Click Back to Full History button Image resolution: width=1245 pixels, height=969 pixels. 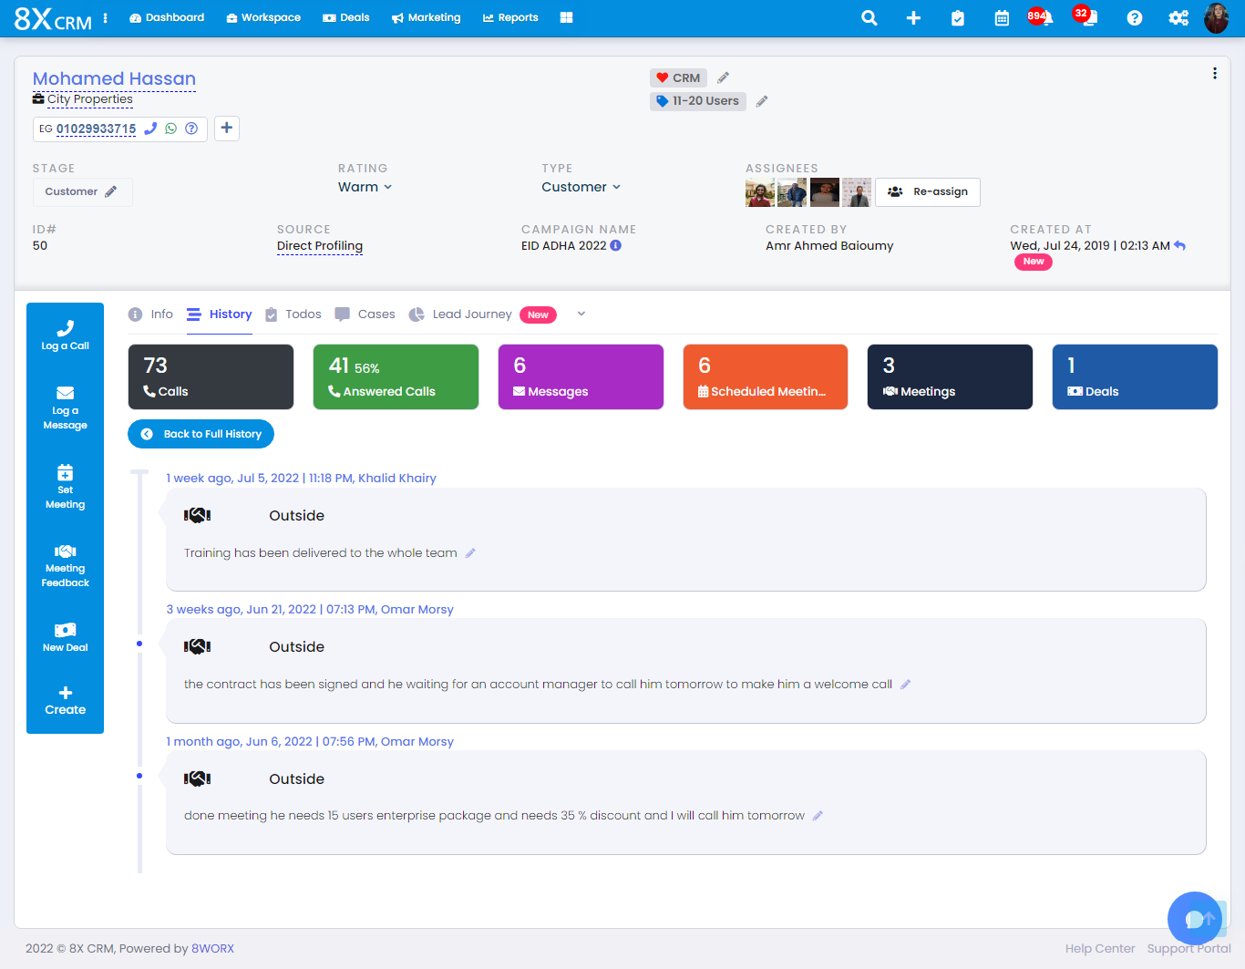pyautogui.click(x=201, y=434)
